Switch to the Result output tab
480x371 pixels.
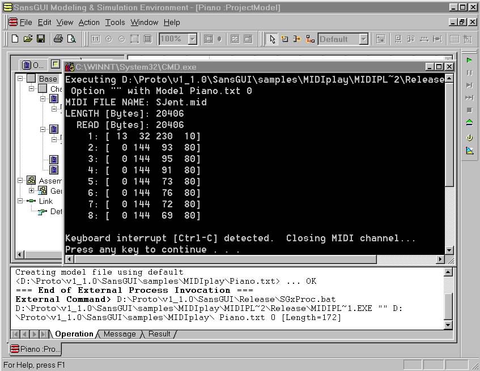click(159, 334)
